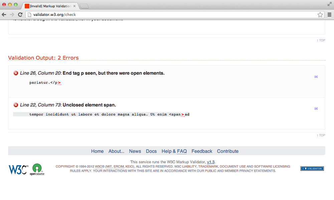
Task: Click the 'ERCIM' link in the copyright notice
Action: click(x=119, y=166)
